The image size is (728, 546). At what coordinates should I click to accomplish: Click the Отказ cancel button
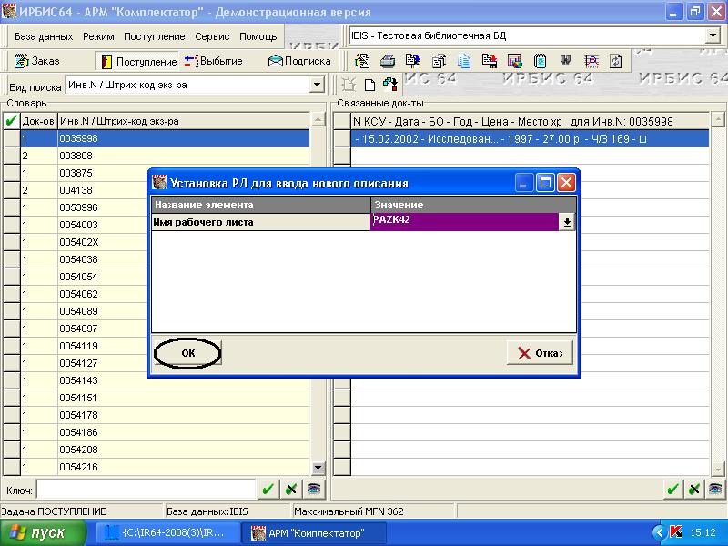(541, 353)
